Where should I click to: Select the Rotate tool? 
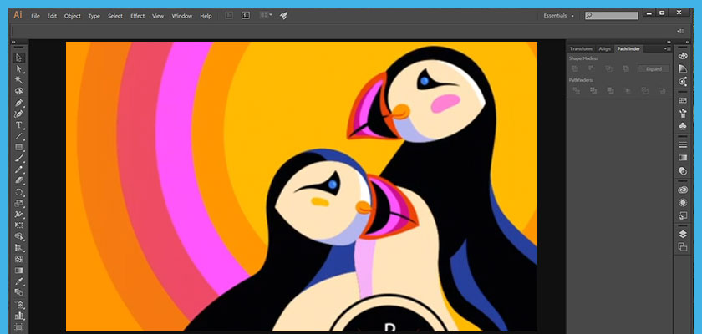(x=18, y=192)
